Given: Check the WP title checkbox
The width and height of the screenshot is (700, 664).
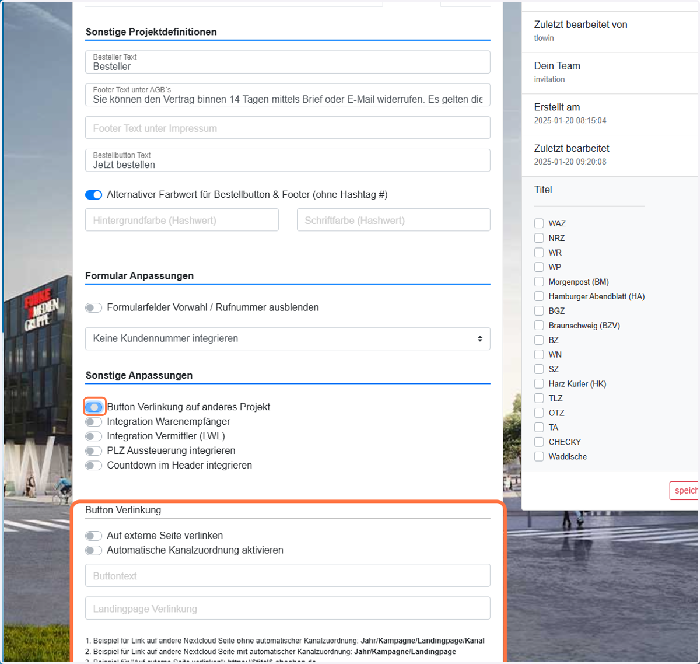Looking at the screenshot, I should pos(539,267).
